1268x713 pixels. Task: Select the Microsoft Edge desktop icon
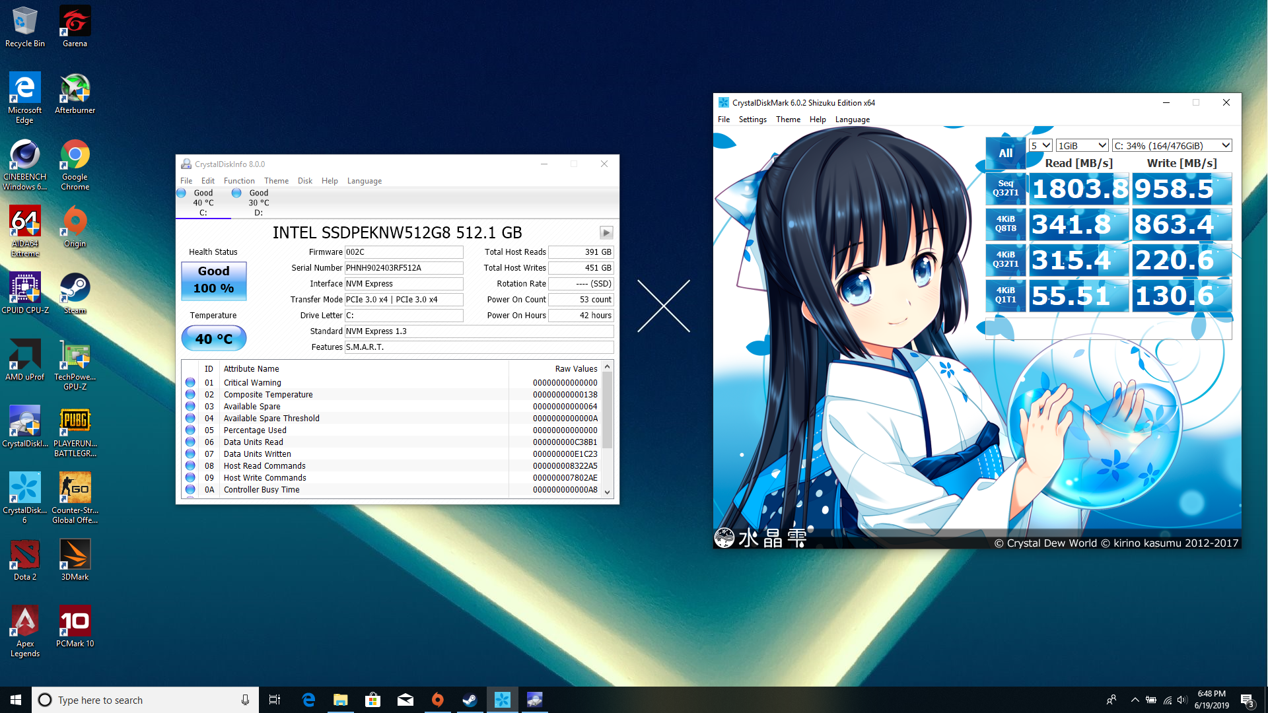tap(25, 98)
